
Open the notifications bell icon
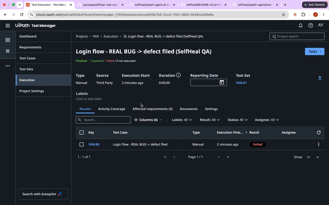(300, 26)
